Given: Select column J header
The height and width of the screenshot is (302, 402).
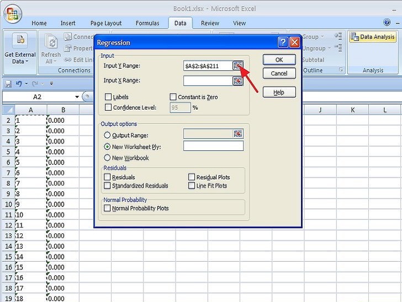Looking at the screenshot, I should coord(320,110).
